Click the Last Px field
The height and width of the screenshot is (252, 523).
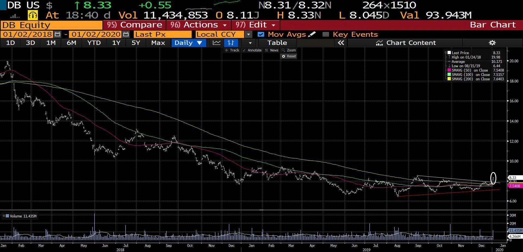coord(163,34)
